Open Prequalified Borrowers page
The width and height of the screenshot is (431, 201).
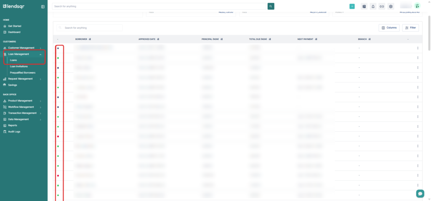(22, 72)
